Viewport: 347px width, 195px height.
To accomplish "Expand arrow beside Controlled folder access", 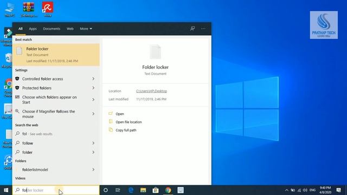I will [93, 79].
